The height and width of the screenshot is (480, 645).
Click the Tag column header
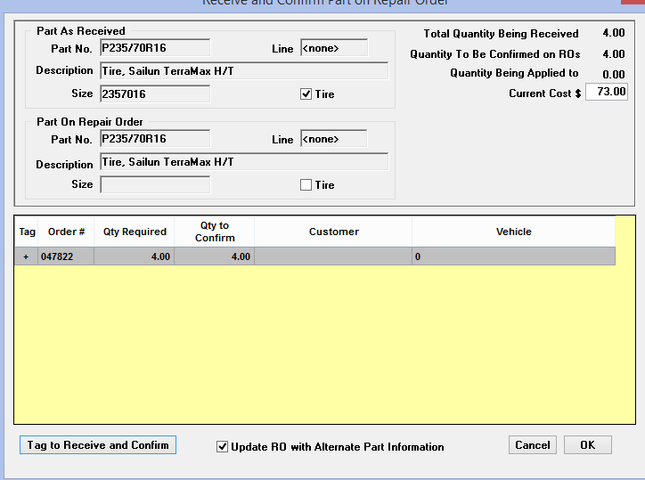click(27, 232)
